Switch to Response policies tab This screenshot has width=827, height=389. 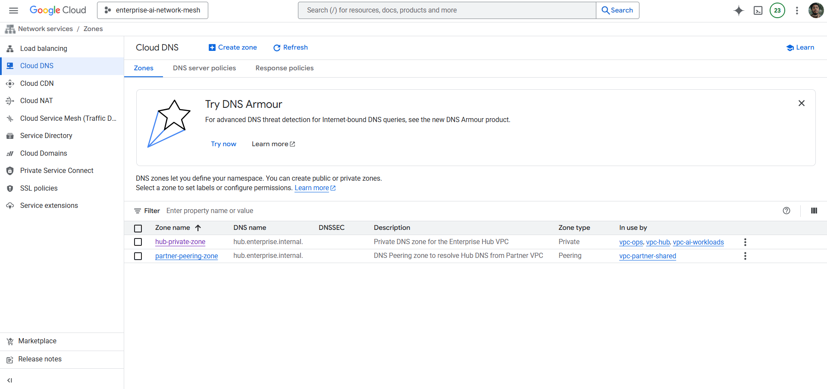(x=285, y=68)
